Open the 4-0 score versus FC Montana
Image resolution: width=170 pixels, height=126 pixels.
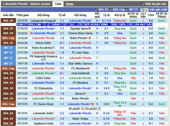pyautogui.click(x=62, y=68)
